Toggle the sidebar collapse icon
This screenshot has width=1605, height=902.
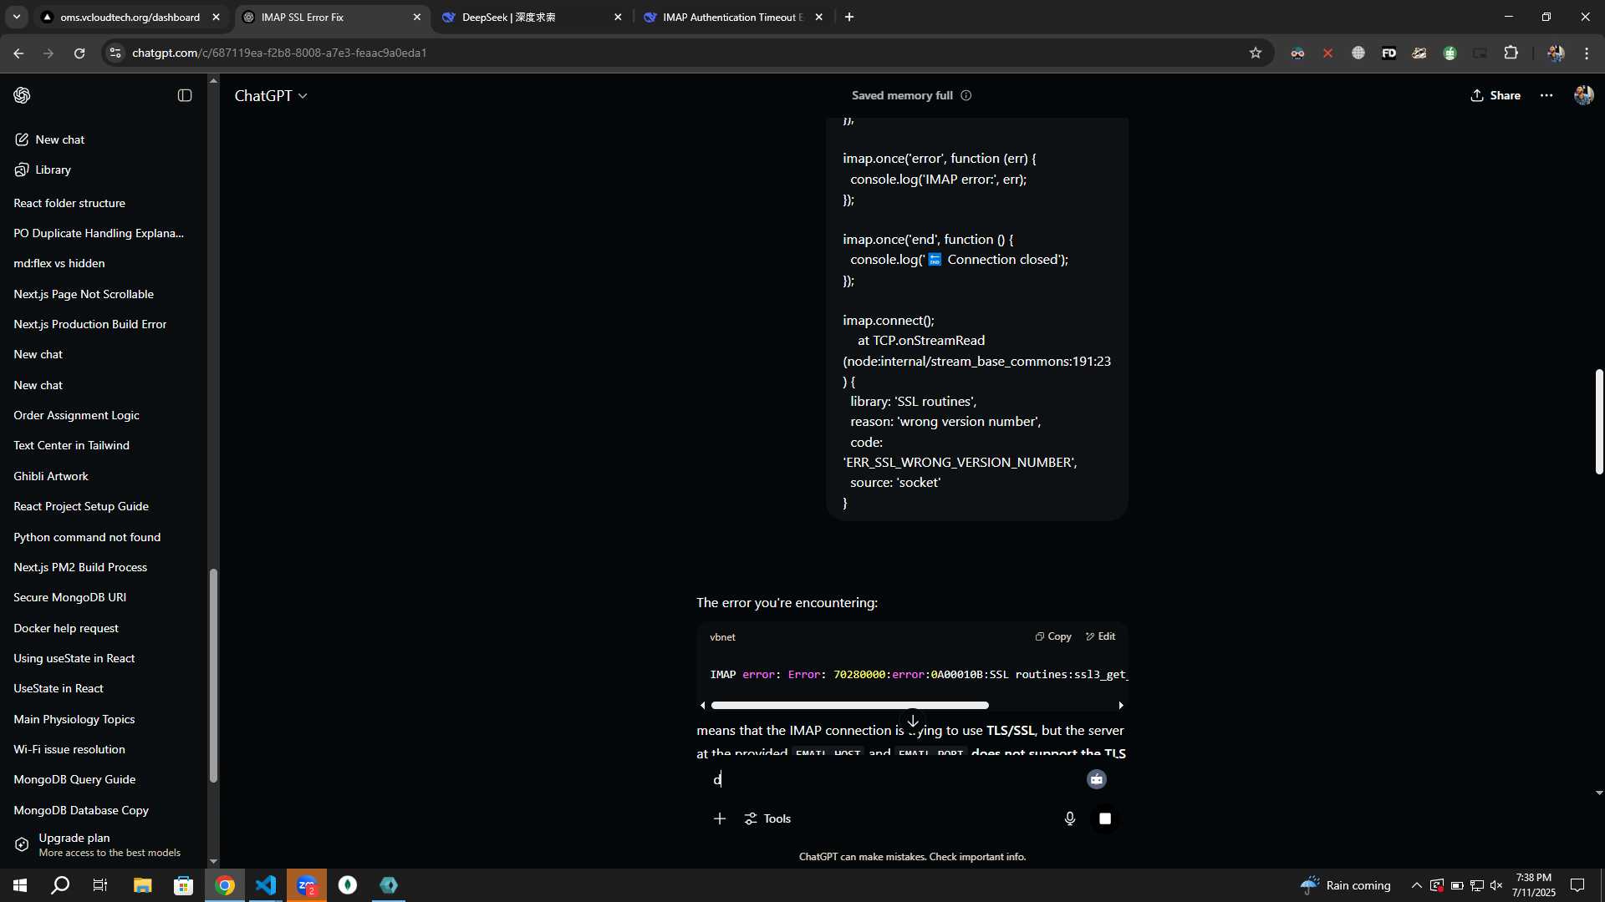point(185,95)
